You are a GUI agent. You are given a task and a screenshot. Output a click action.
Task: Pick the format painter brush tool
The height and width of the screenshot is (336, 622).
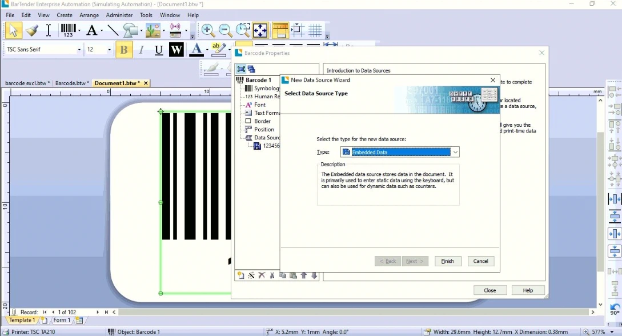[31, 30]
